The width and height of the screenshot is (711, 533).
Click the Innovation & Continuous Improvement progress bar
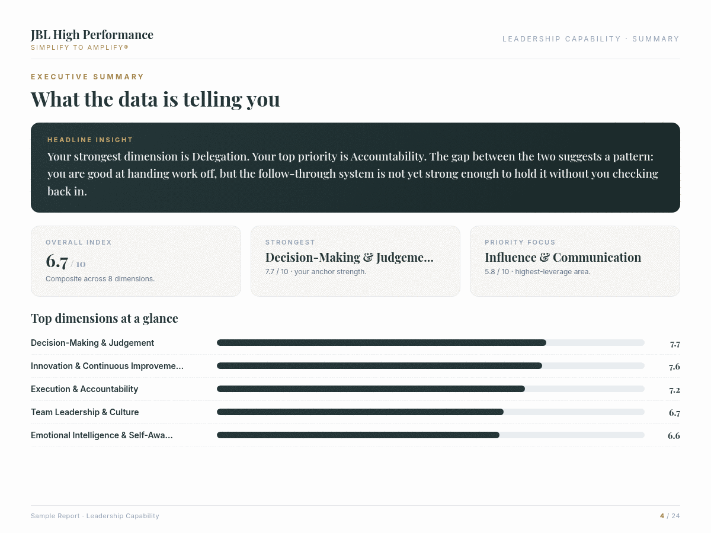(431, 366)
